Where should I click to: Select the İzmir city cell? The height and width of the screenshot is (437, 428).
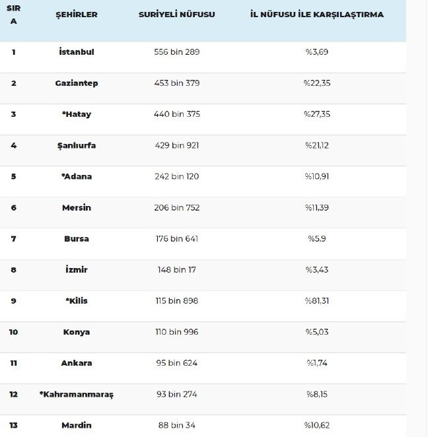coord(77,269)
